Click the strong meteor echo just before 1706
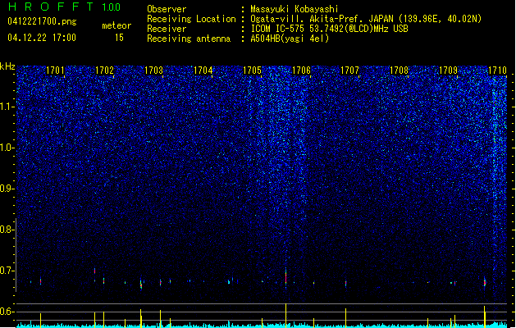The height and width of the screenshot is (328, 516). tap(285, 277)
